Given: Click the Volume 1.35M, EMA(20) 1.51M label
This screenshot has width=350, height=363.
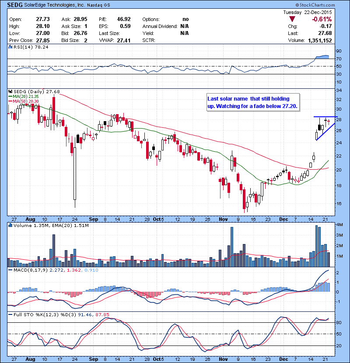Looking at the screenshot, I should point(51,226).
